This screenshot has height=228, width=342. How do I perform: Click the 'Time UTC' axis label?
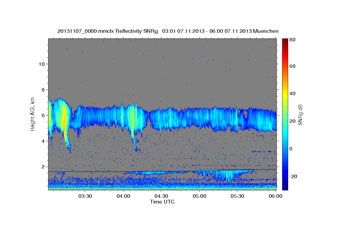[162, 202]
